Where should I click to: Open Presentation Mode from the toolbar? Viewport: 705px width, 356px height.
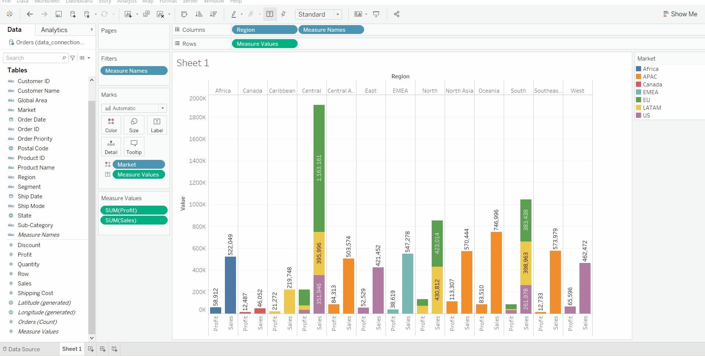click(376, 14)
